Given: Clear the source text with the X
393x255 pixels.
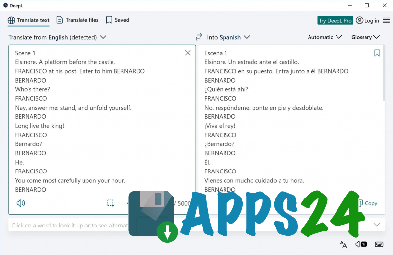Looking at the screenshot, I should [188, 53].
